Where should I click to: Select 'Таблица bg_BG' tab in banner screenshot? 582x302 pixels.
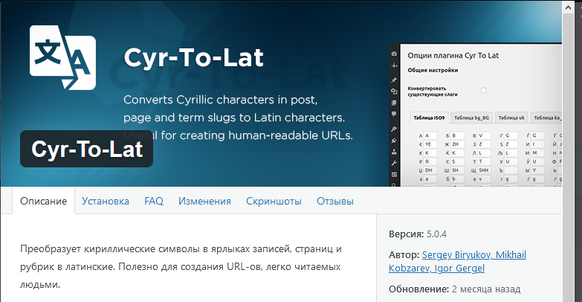coord(471,118)
